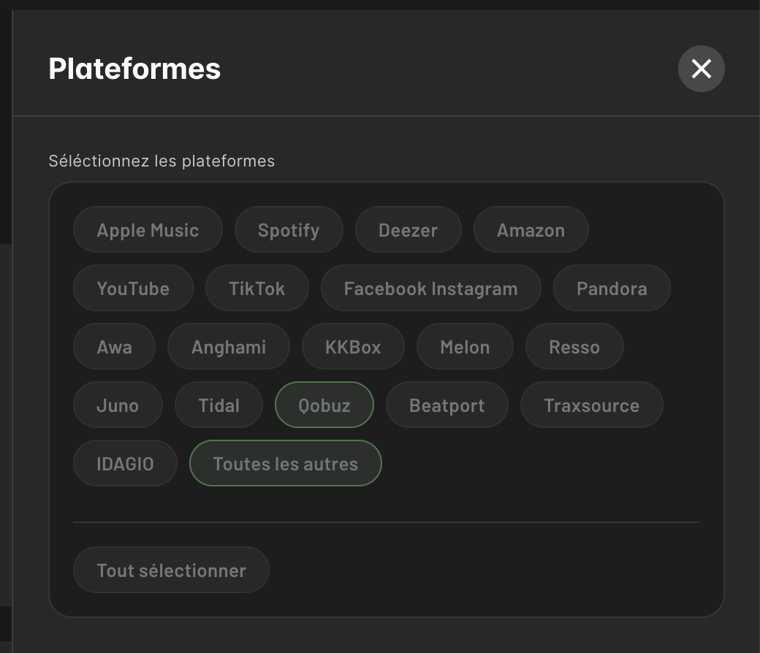Toggle the Spotify platform chip

click(x=289, y=230)
